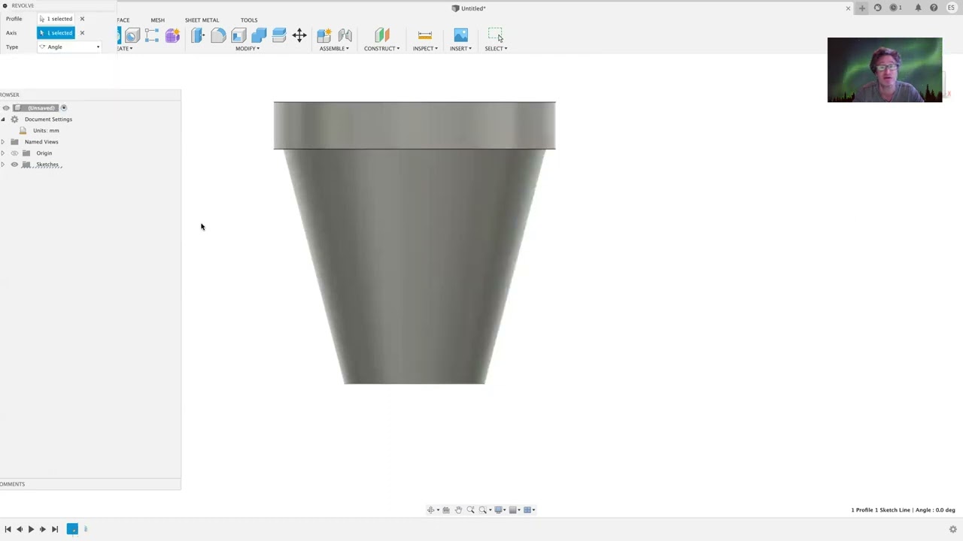
Task: Show the Origin folder via eye icon
Action: (x=14, y=153)
